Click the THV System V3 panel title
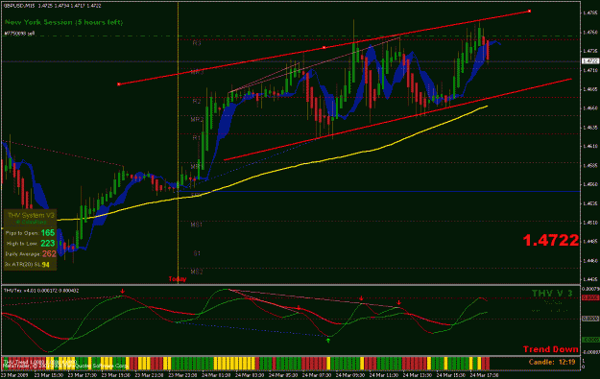Screen dimensions: 600x379 point(31,216)
